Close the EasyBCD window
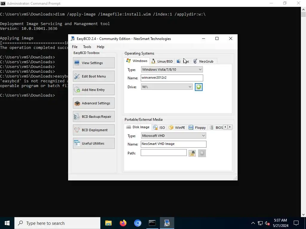The image size is (306, 229). [x=230, y=38]
